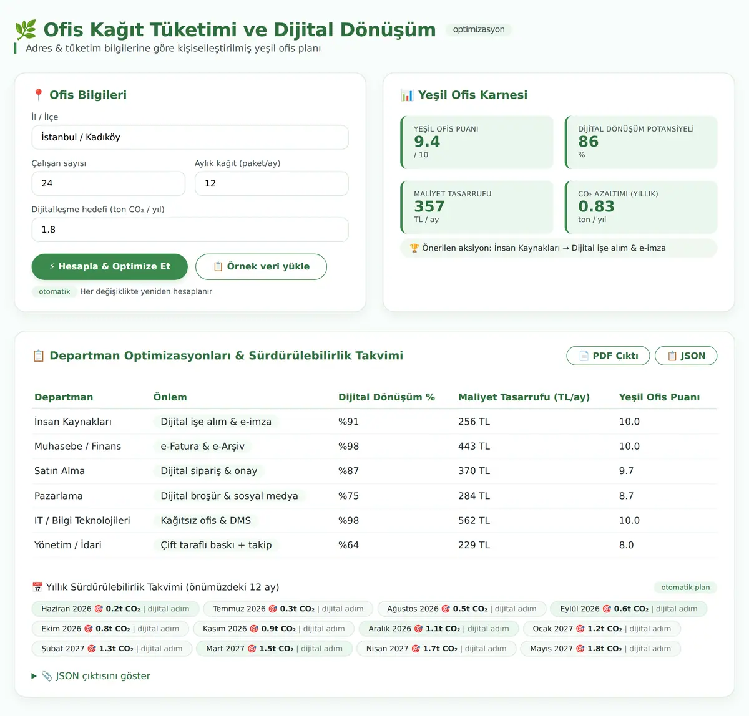Screen dimensions: 749x716
Task: Click the chart icon beside Yeşil Ofis Karnesi
Action: pyautogui.click(x=407, y=95)
